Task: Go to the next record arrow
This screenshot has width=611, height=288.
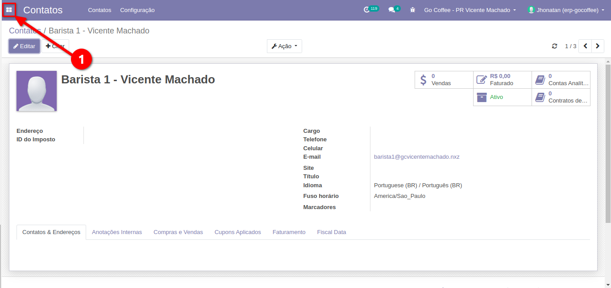Action: tap(598, 46)
